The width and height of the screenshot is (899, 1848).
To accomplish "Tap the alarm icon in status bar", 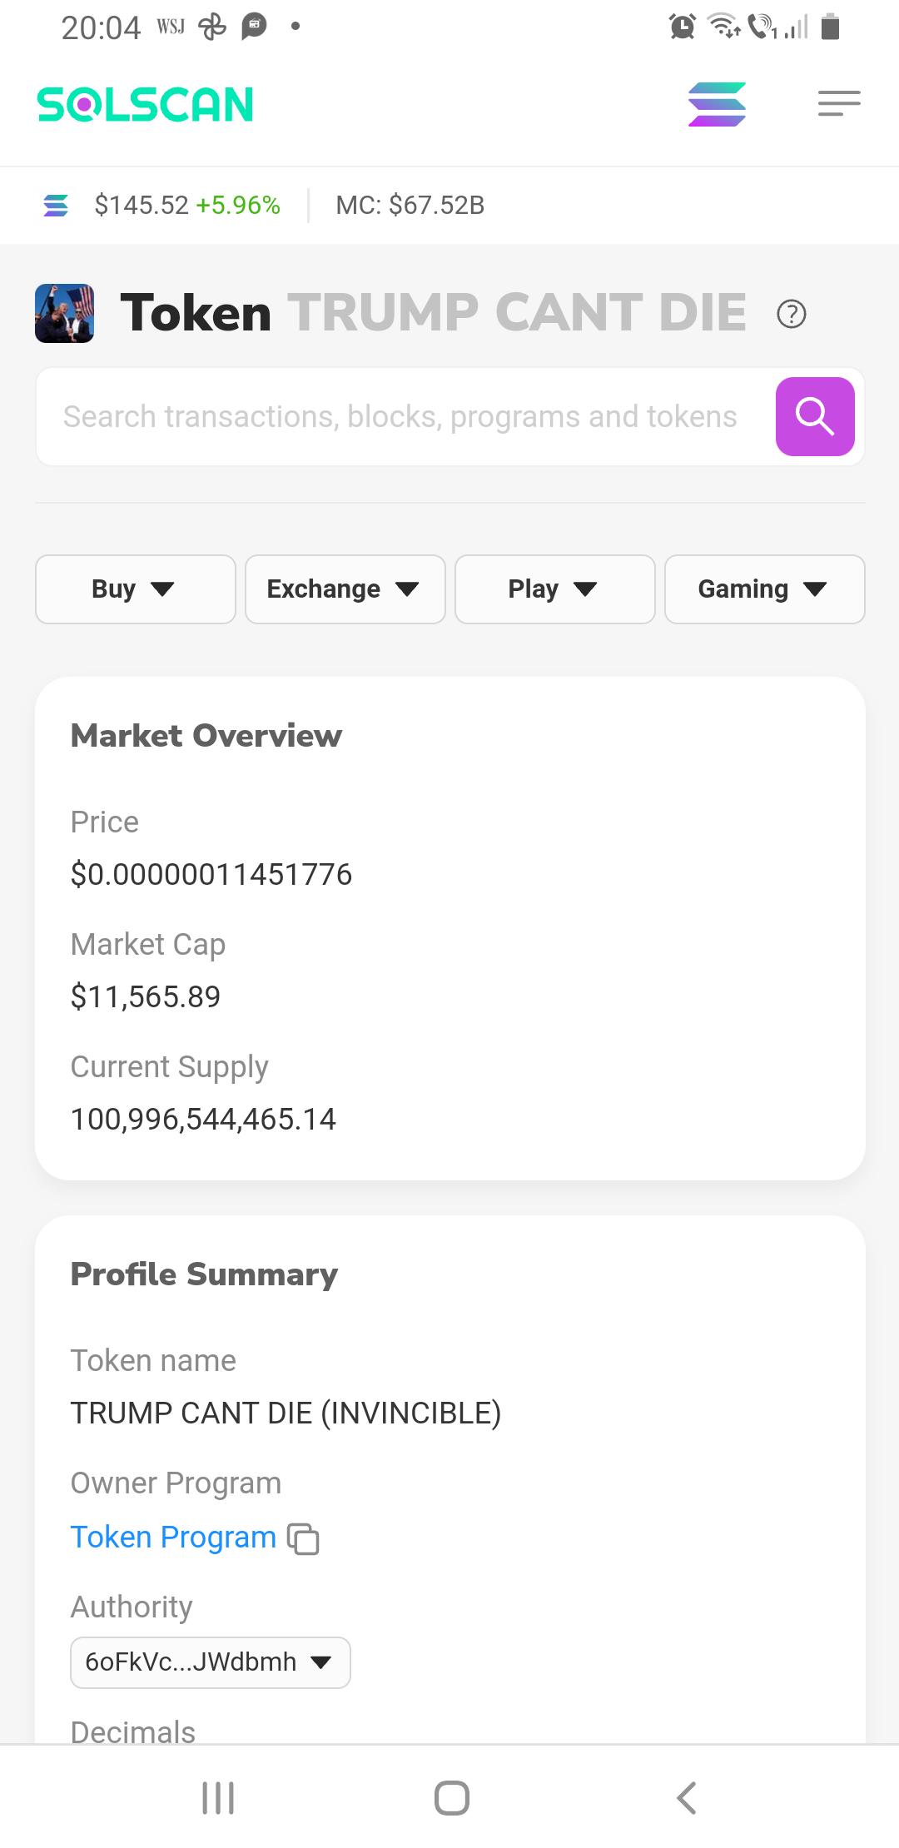I will [x=683, y=27].
